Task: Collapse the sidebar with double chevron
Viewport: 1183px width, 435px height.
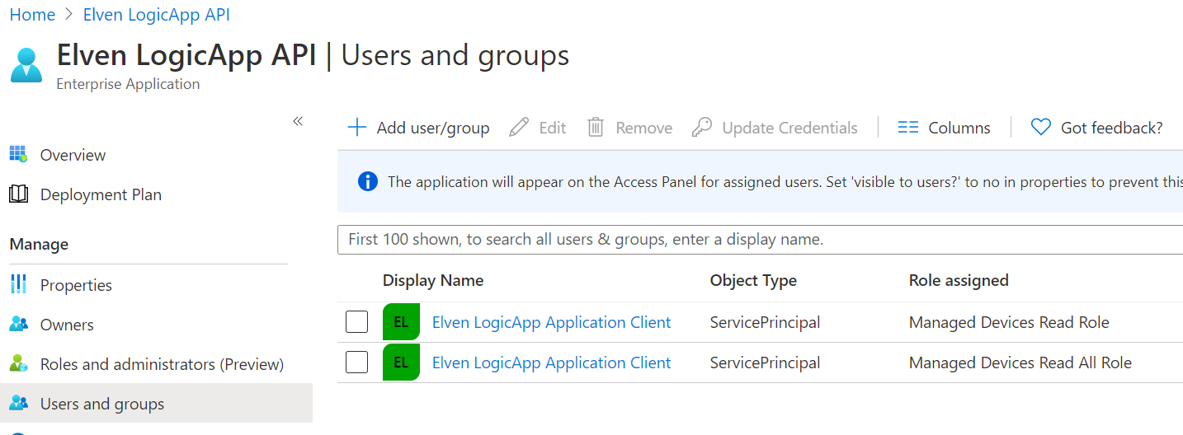Action: (x=298, y=122)
